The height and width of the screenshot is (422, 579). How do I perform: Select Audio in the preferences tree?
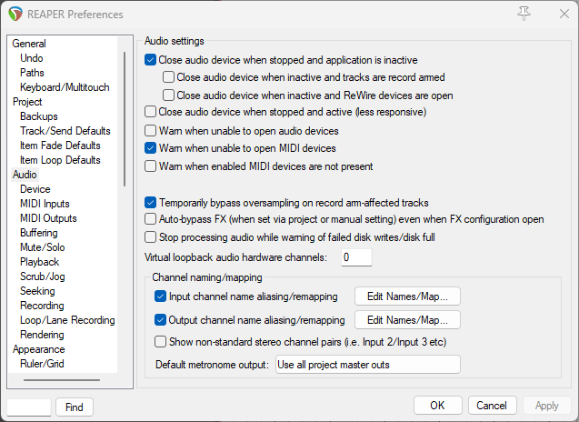point(25,175)
